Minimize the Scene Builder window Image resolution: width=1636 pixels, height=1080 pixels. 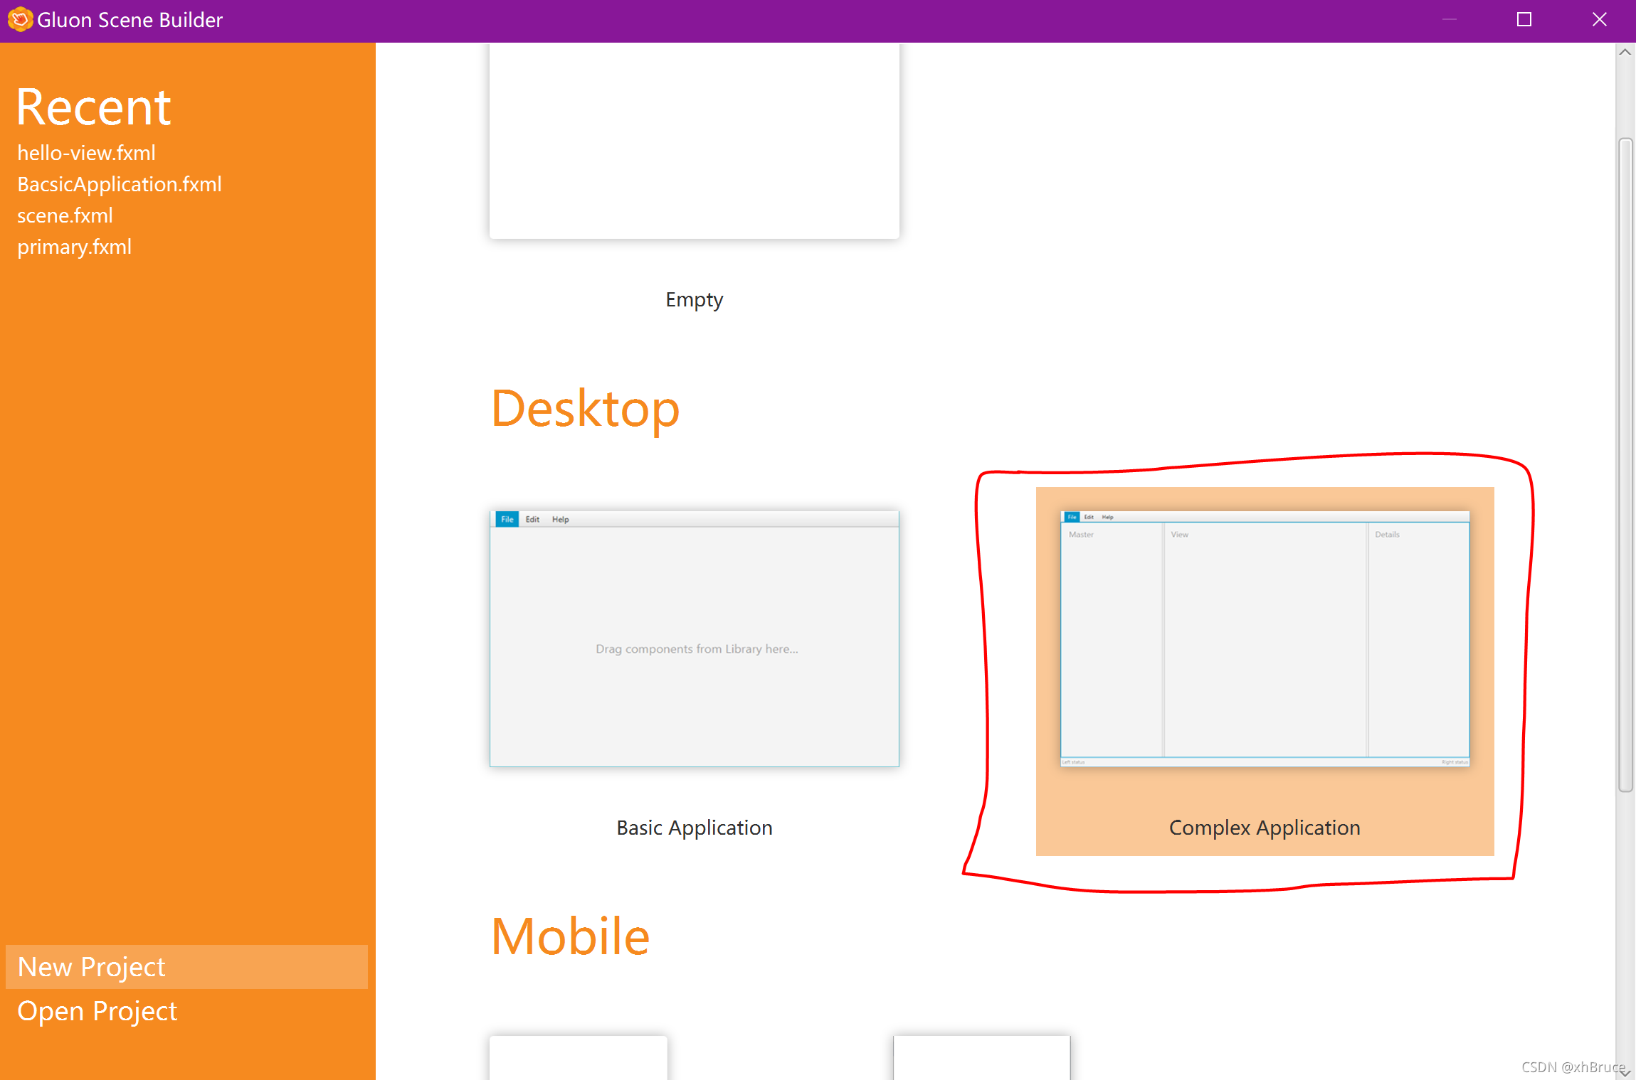click(x=1450, y=19)
